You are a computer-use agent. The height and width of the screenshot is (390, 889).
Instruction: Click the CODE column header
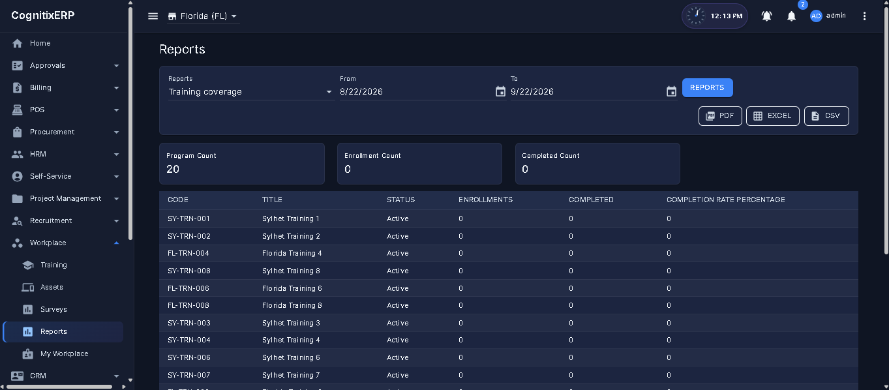(x=178, y=200)
